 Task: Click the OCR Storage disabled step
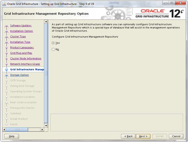click(x=18, y=81)
